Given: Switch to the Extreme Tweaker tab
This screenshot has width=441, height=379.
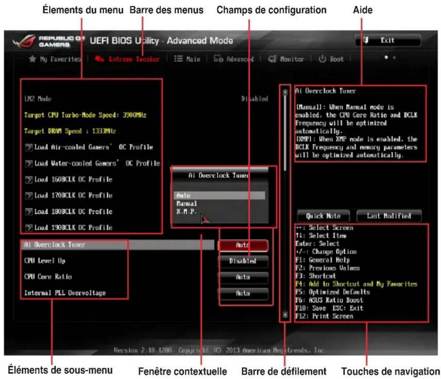Looking at the screenshot, I should (127, 59).
